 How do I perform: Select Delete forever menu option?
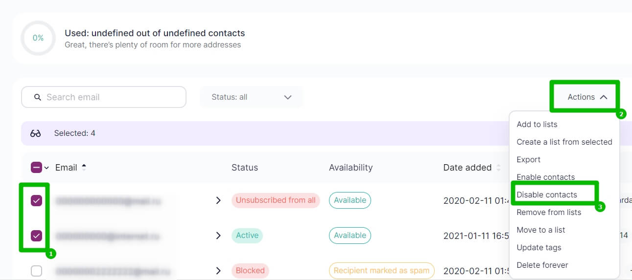click(x=542, y=265)
